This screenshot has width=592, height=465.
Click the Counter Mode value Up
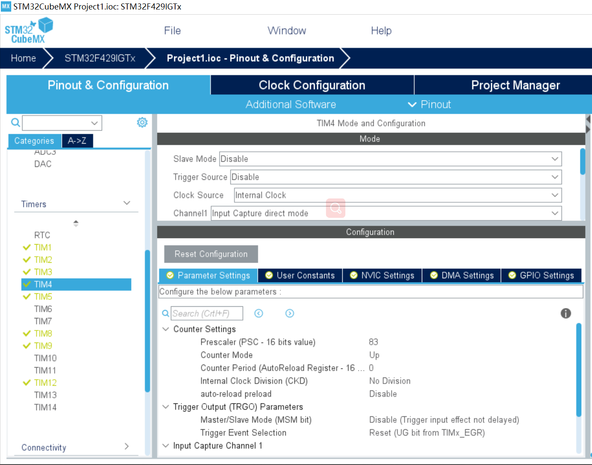point(374,355)
